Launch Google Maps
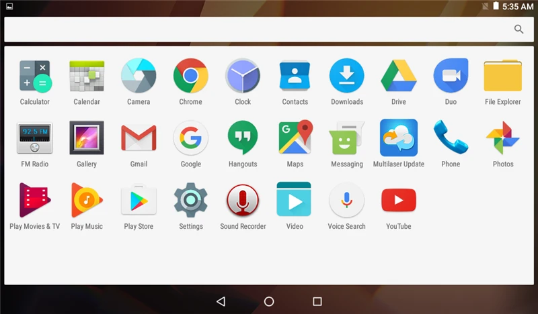Image resolution: width=538 pixels, height=314 pixels. click(295, 137)
